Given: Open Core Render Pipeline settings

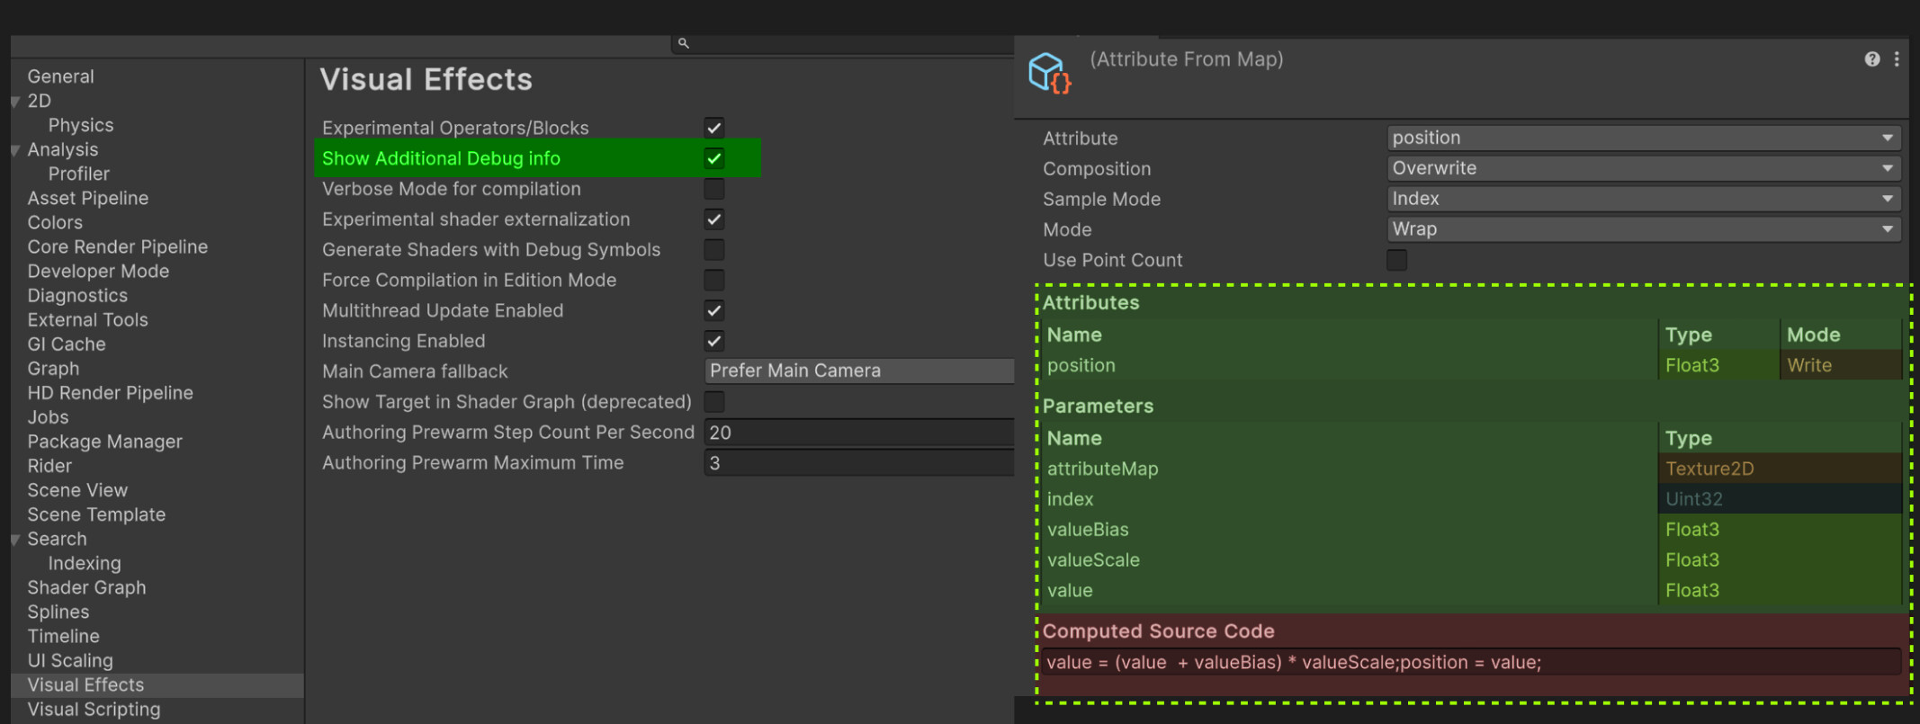Looking at the screenshot, I should pyautogui.click(x=118, y=246).
